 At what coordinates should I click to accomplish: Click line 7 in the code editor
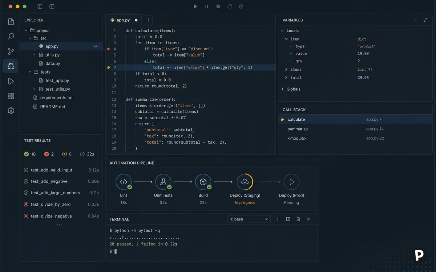190,67
